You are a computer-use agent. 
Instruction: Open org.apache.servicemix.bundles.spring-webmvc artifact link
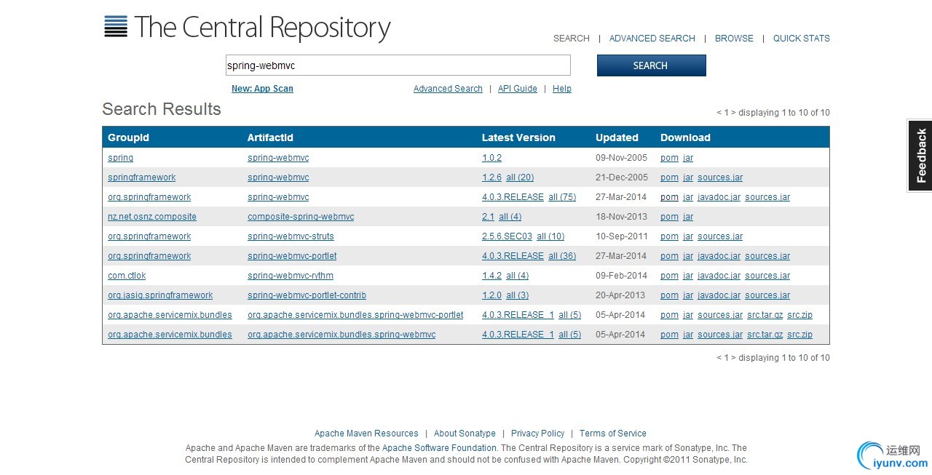(x=341, y=335)
